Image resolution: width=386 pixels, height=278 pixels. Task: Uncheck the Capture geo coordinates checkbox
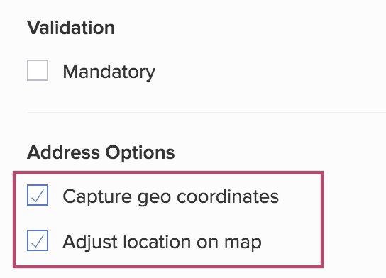(x=38, y=195)
